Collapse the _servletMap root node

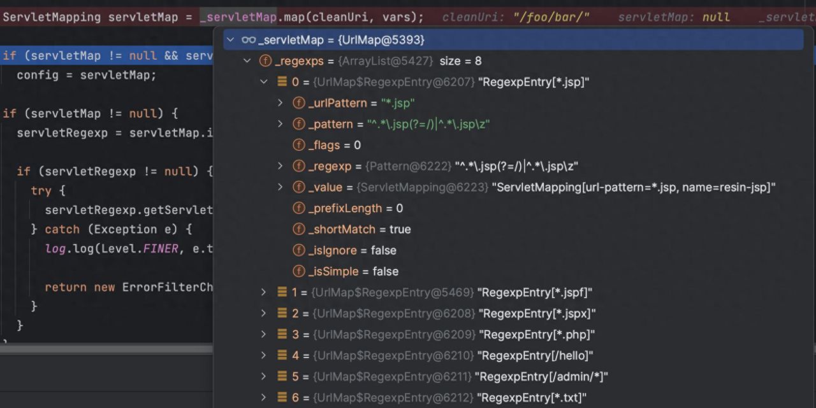[x=230, y=40]
